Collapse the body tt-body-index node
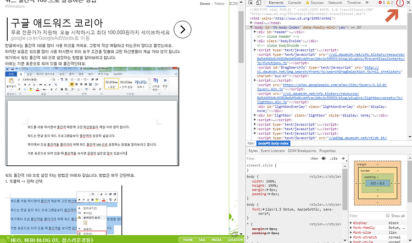Viewport: 412px width, 243px height. (252, 27)
